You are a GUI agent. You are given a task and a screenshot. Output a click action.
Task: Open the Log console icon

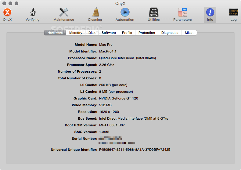pyautogui.click(x=234, y=12)
